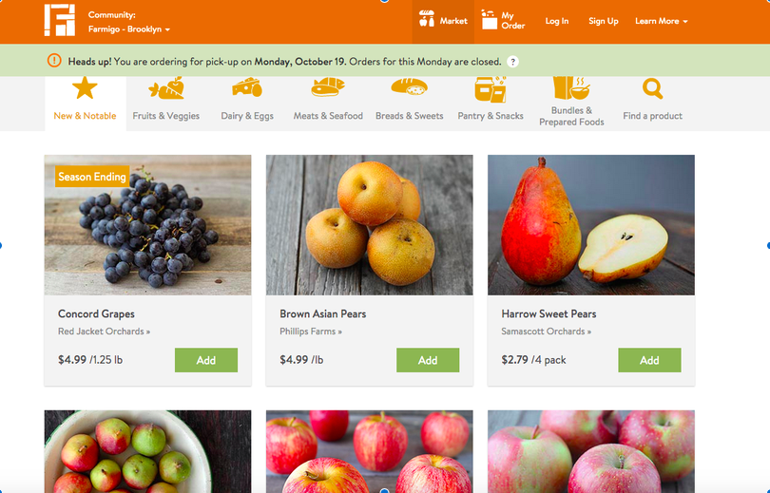This screenshot has height=493, width=770.
Task: Open Red Jacket Orchards producer link
Action: coord(105,332)
